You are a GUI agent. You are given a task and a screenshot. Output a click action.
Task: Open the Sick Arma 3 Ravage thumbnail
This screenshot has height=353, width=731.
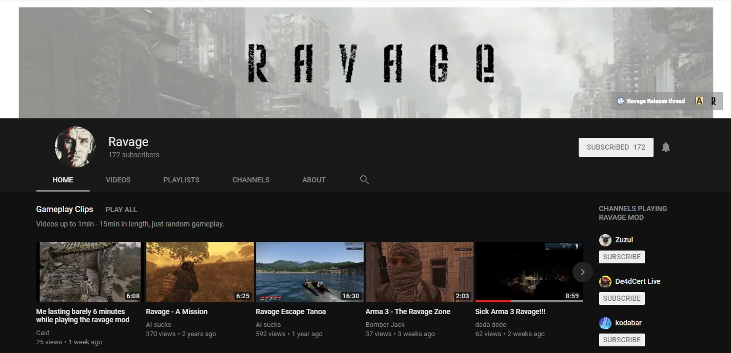point(529,271)
